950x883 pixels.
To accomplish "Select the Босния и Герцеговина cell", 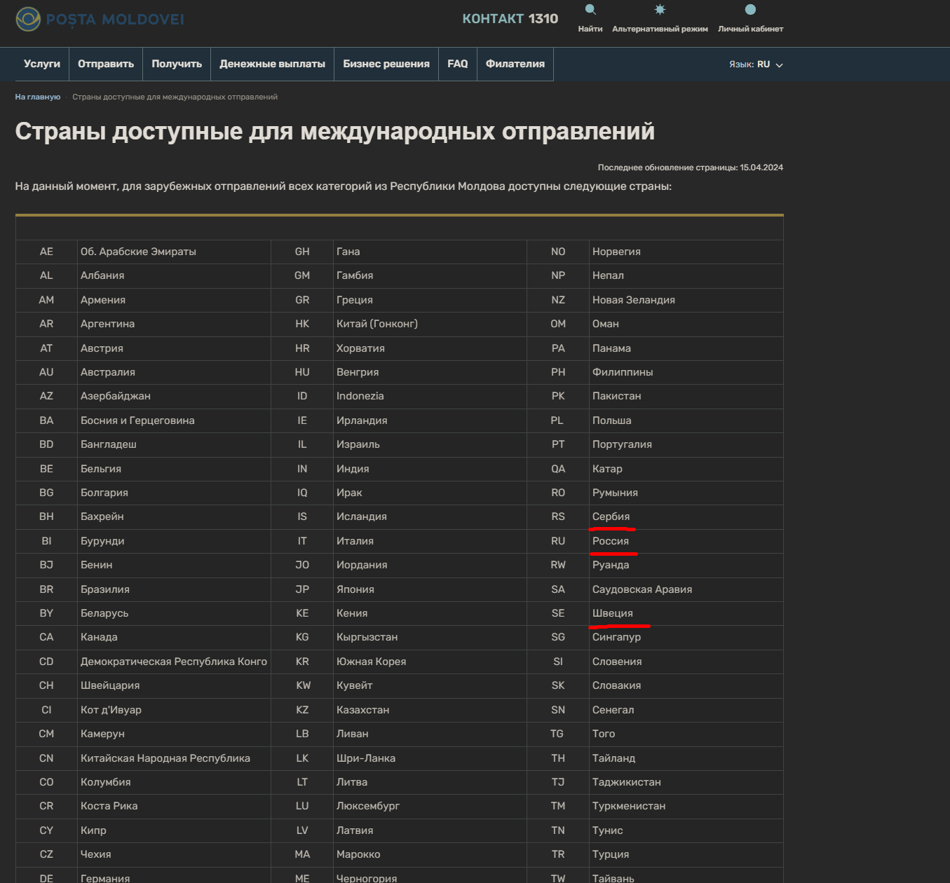I will click(174, 420).
